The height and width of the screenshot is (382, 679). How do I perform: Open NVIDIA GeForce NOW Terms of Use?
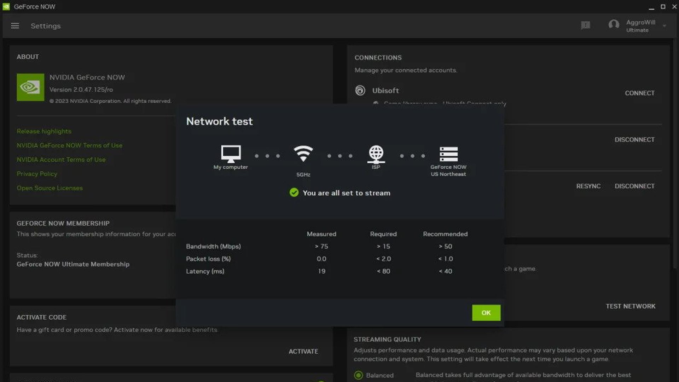pyautogui.click(x=69, y=145)
